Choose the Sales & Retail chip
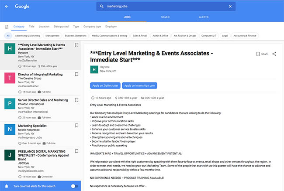The image size is (284, 191). pos(140,36)
